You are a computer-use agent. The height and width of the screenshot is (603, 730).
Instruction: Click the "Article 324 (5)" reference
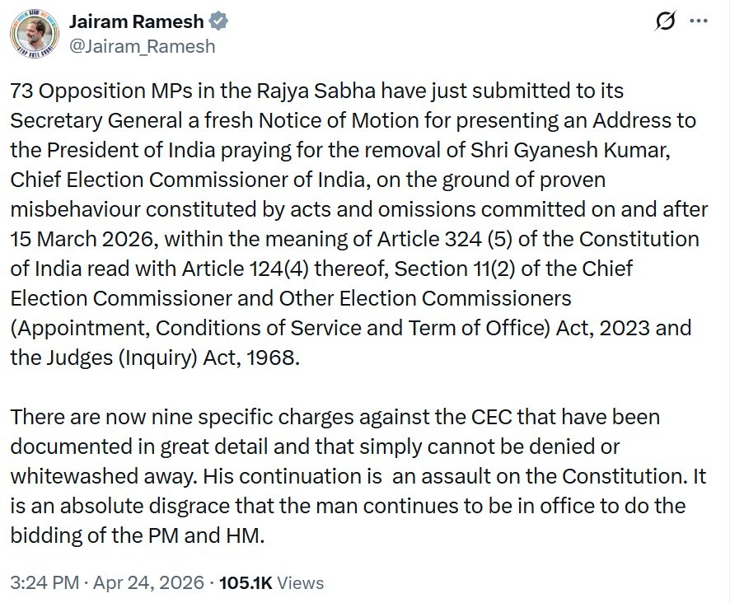coord(452,240)
